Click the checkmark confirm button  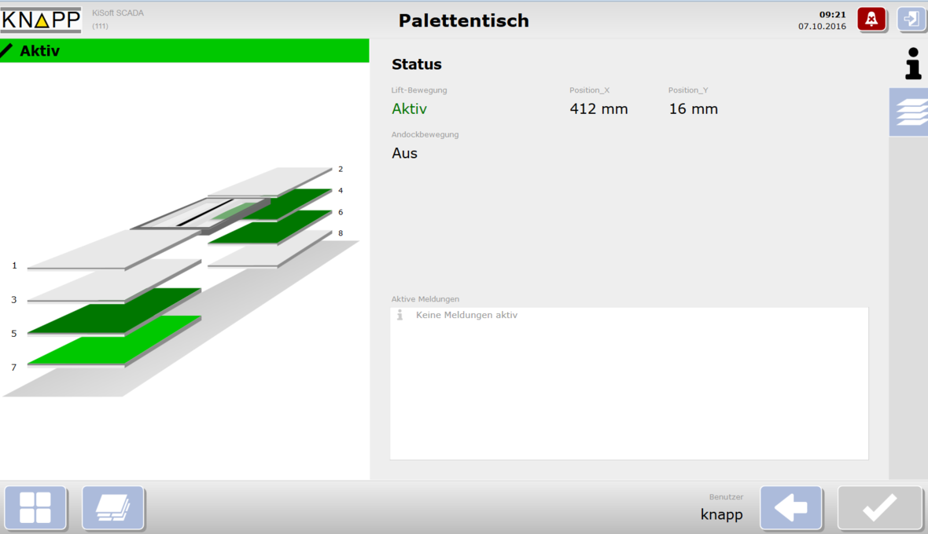tap(879, 508)
